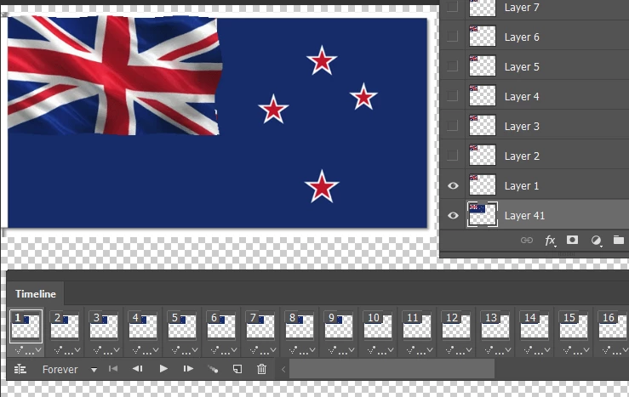
Task: Select animation frame 13
Action: 495,326
